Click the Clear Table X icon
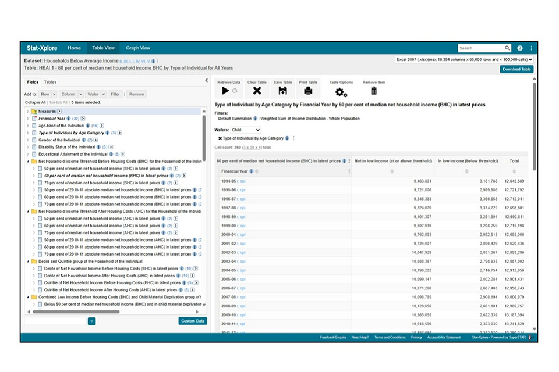The image size is (559, 372). pos(257,91)
